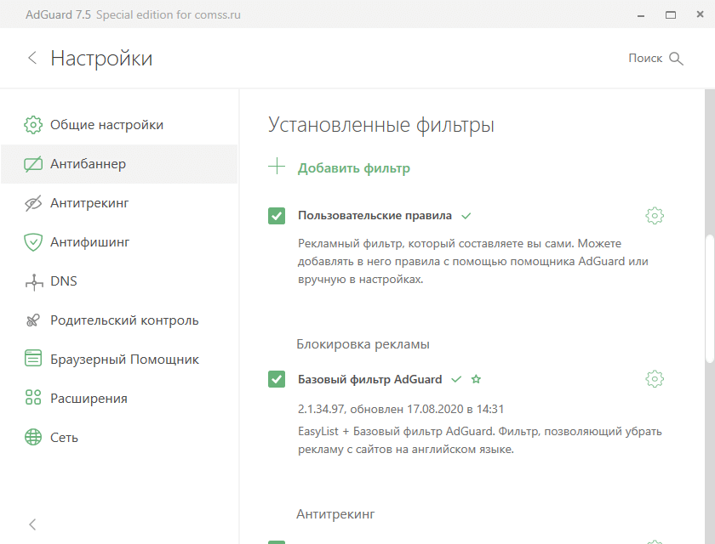Click the Антитрекинг filters group heading
The width and height of the screenshot is (715, 544).
point(335,514)
